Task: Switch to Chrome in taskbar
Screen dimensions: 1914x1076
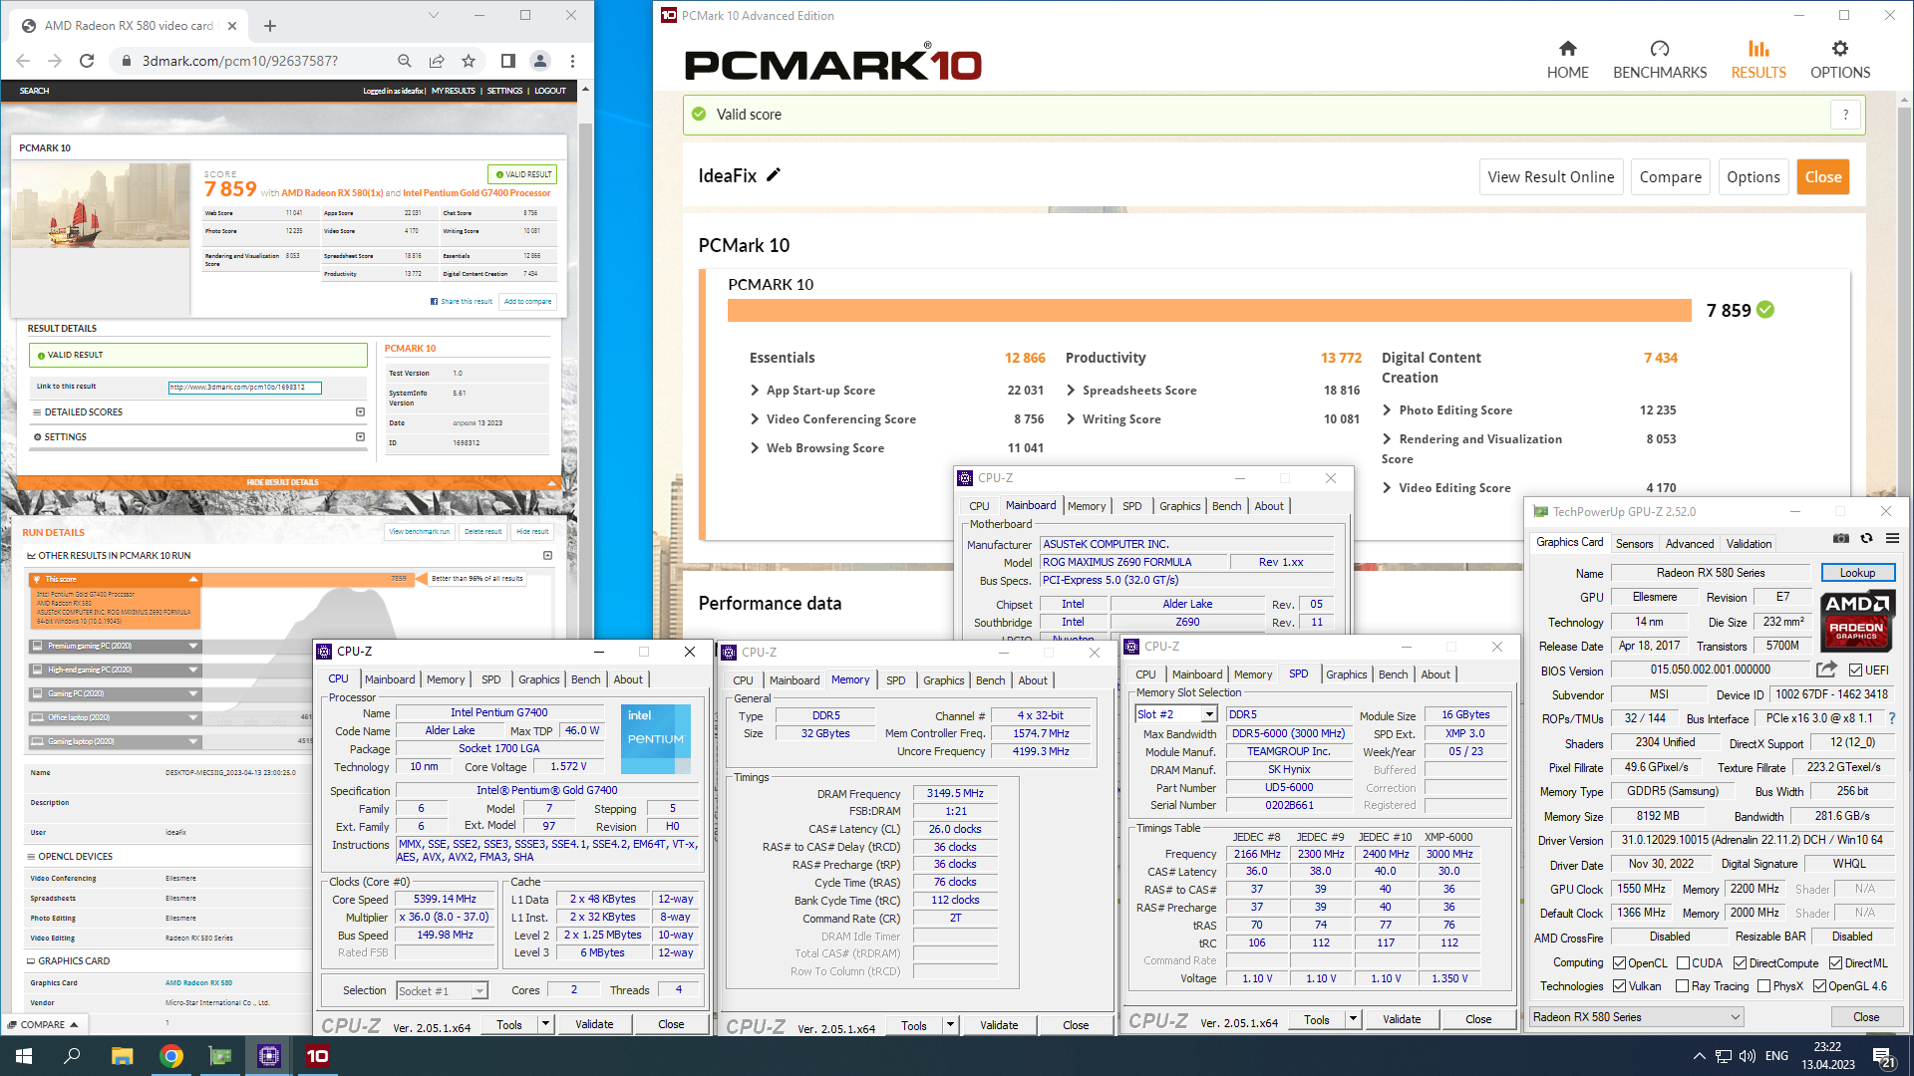Action: click(x=171, y=1056)
